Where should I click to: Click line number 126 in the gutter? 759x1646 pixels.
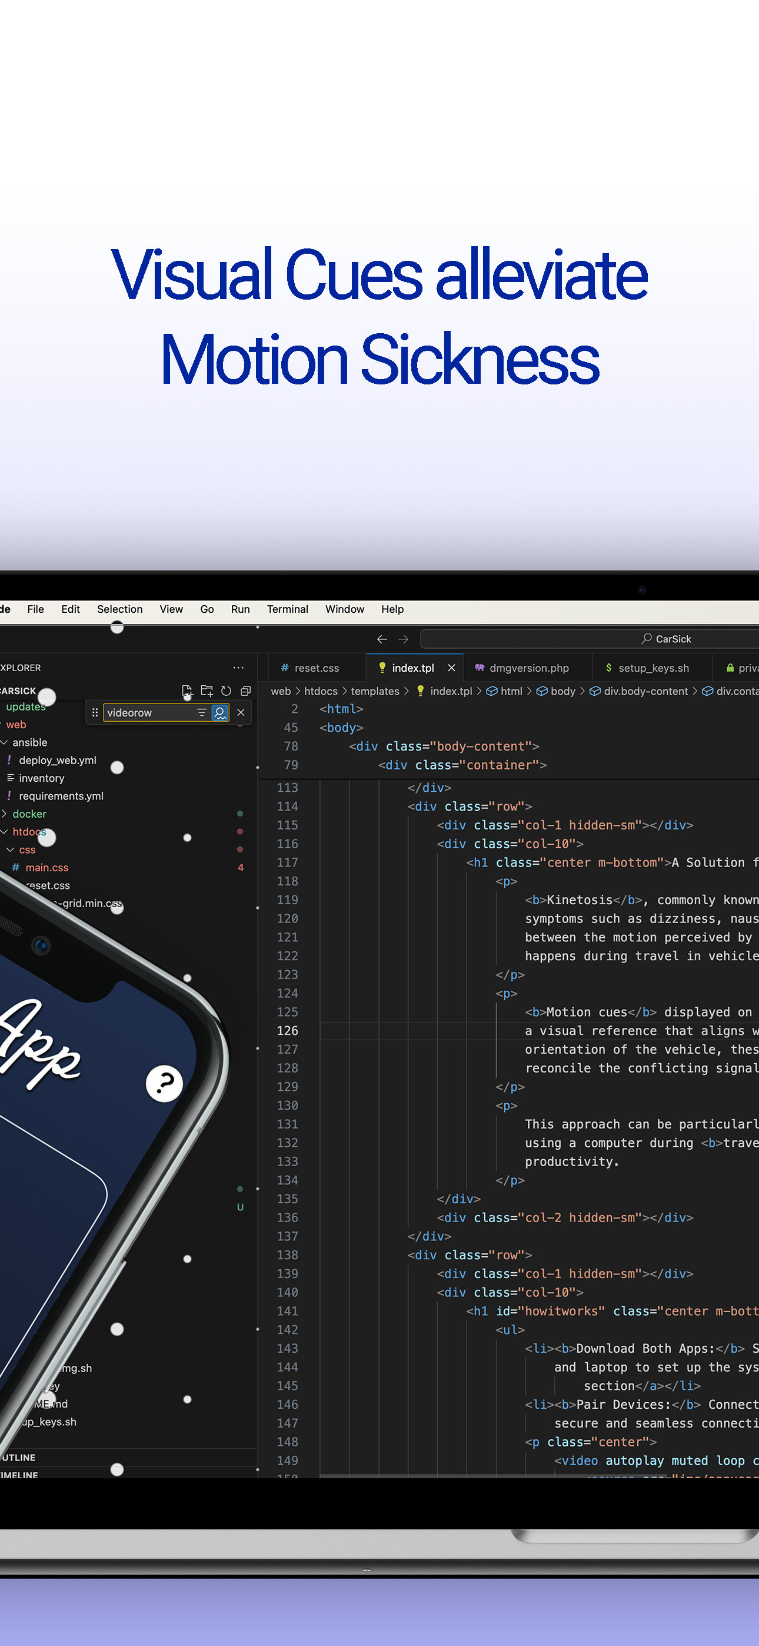[x=288, y=1031]
